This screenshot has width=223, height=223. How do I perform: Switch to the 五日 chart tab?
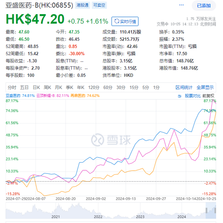pyautogui.click(x=24, y=87)
